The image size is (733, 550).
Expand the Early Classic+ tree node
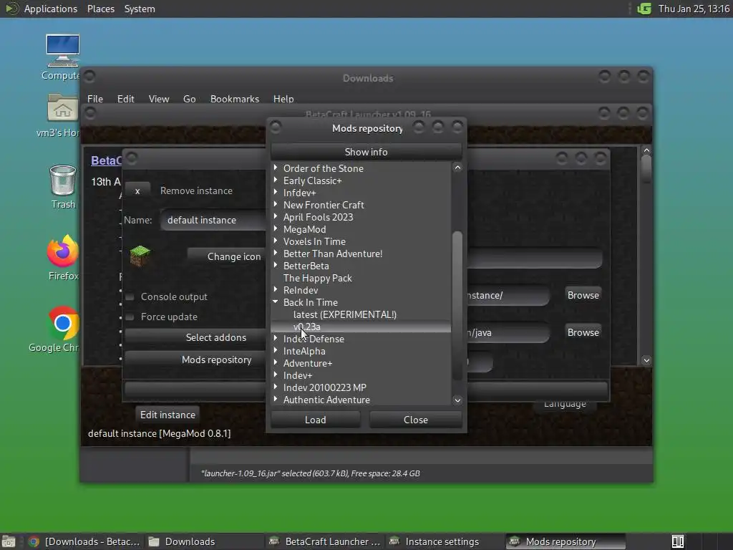point(276,180)
